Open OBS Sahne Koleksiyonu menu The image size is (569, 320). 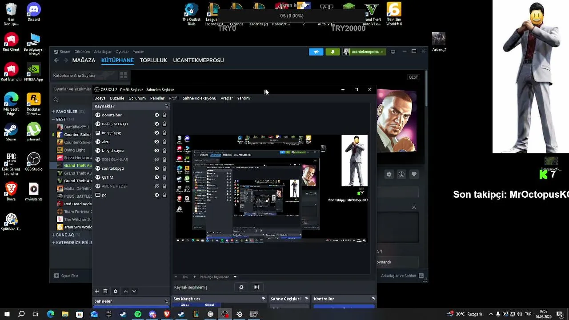[x=200, y=98]
